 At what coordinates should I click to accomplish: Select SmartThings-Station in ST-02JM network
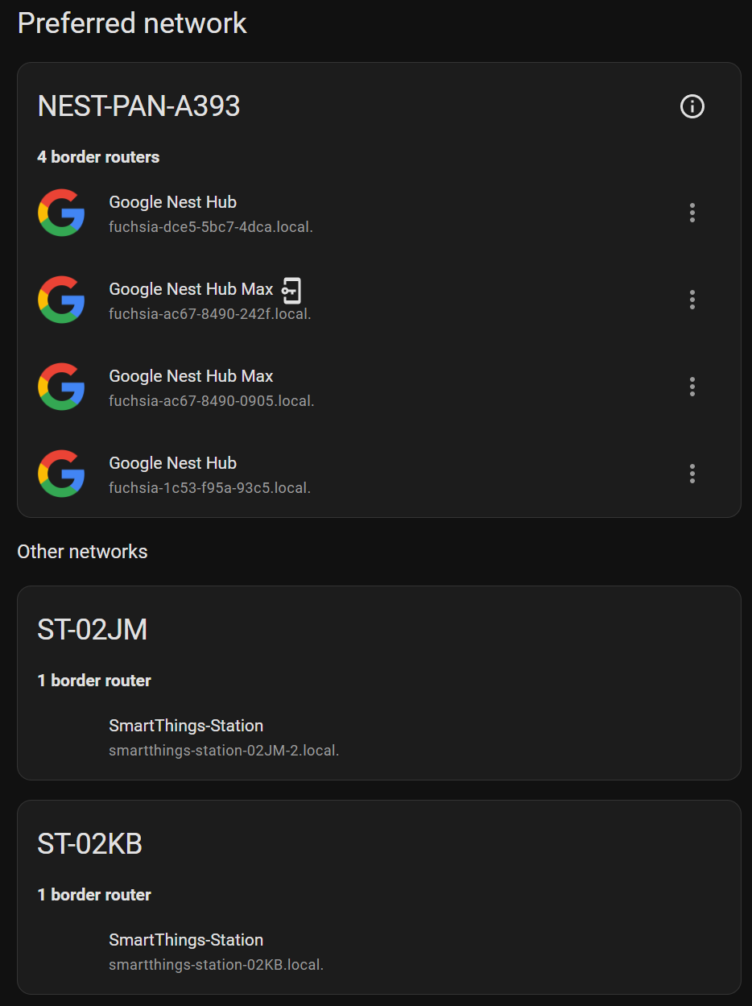(186, 726)
